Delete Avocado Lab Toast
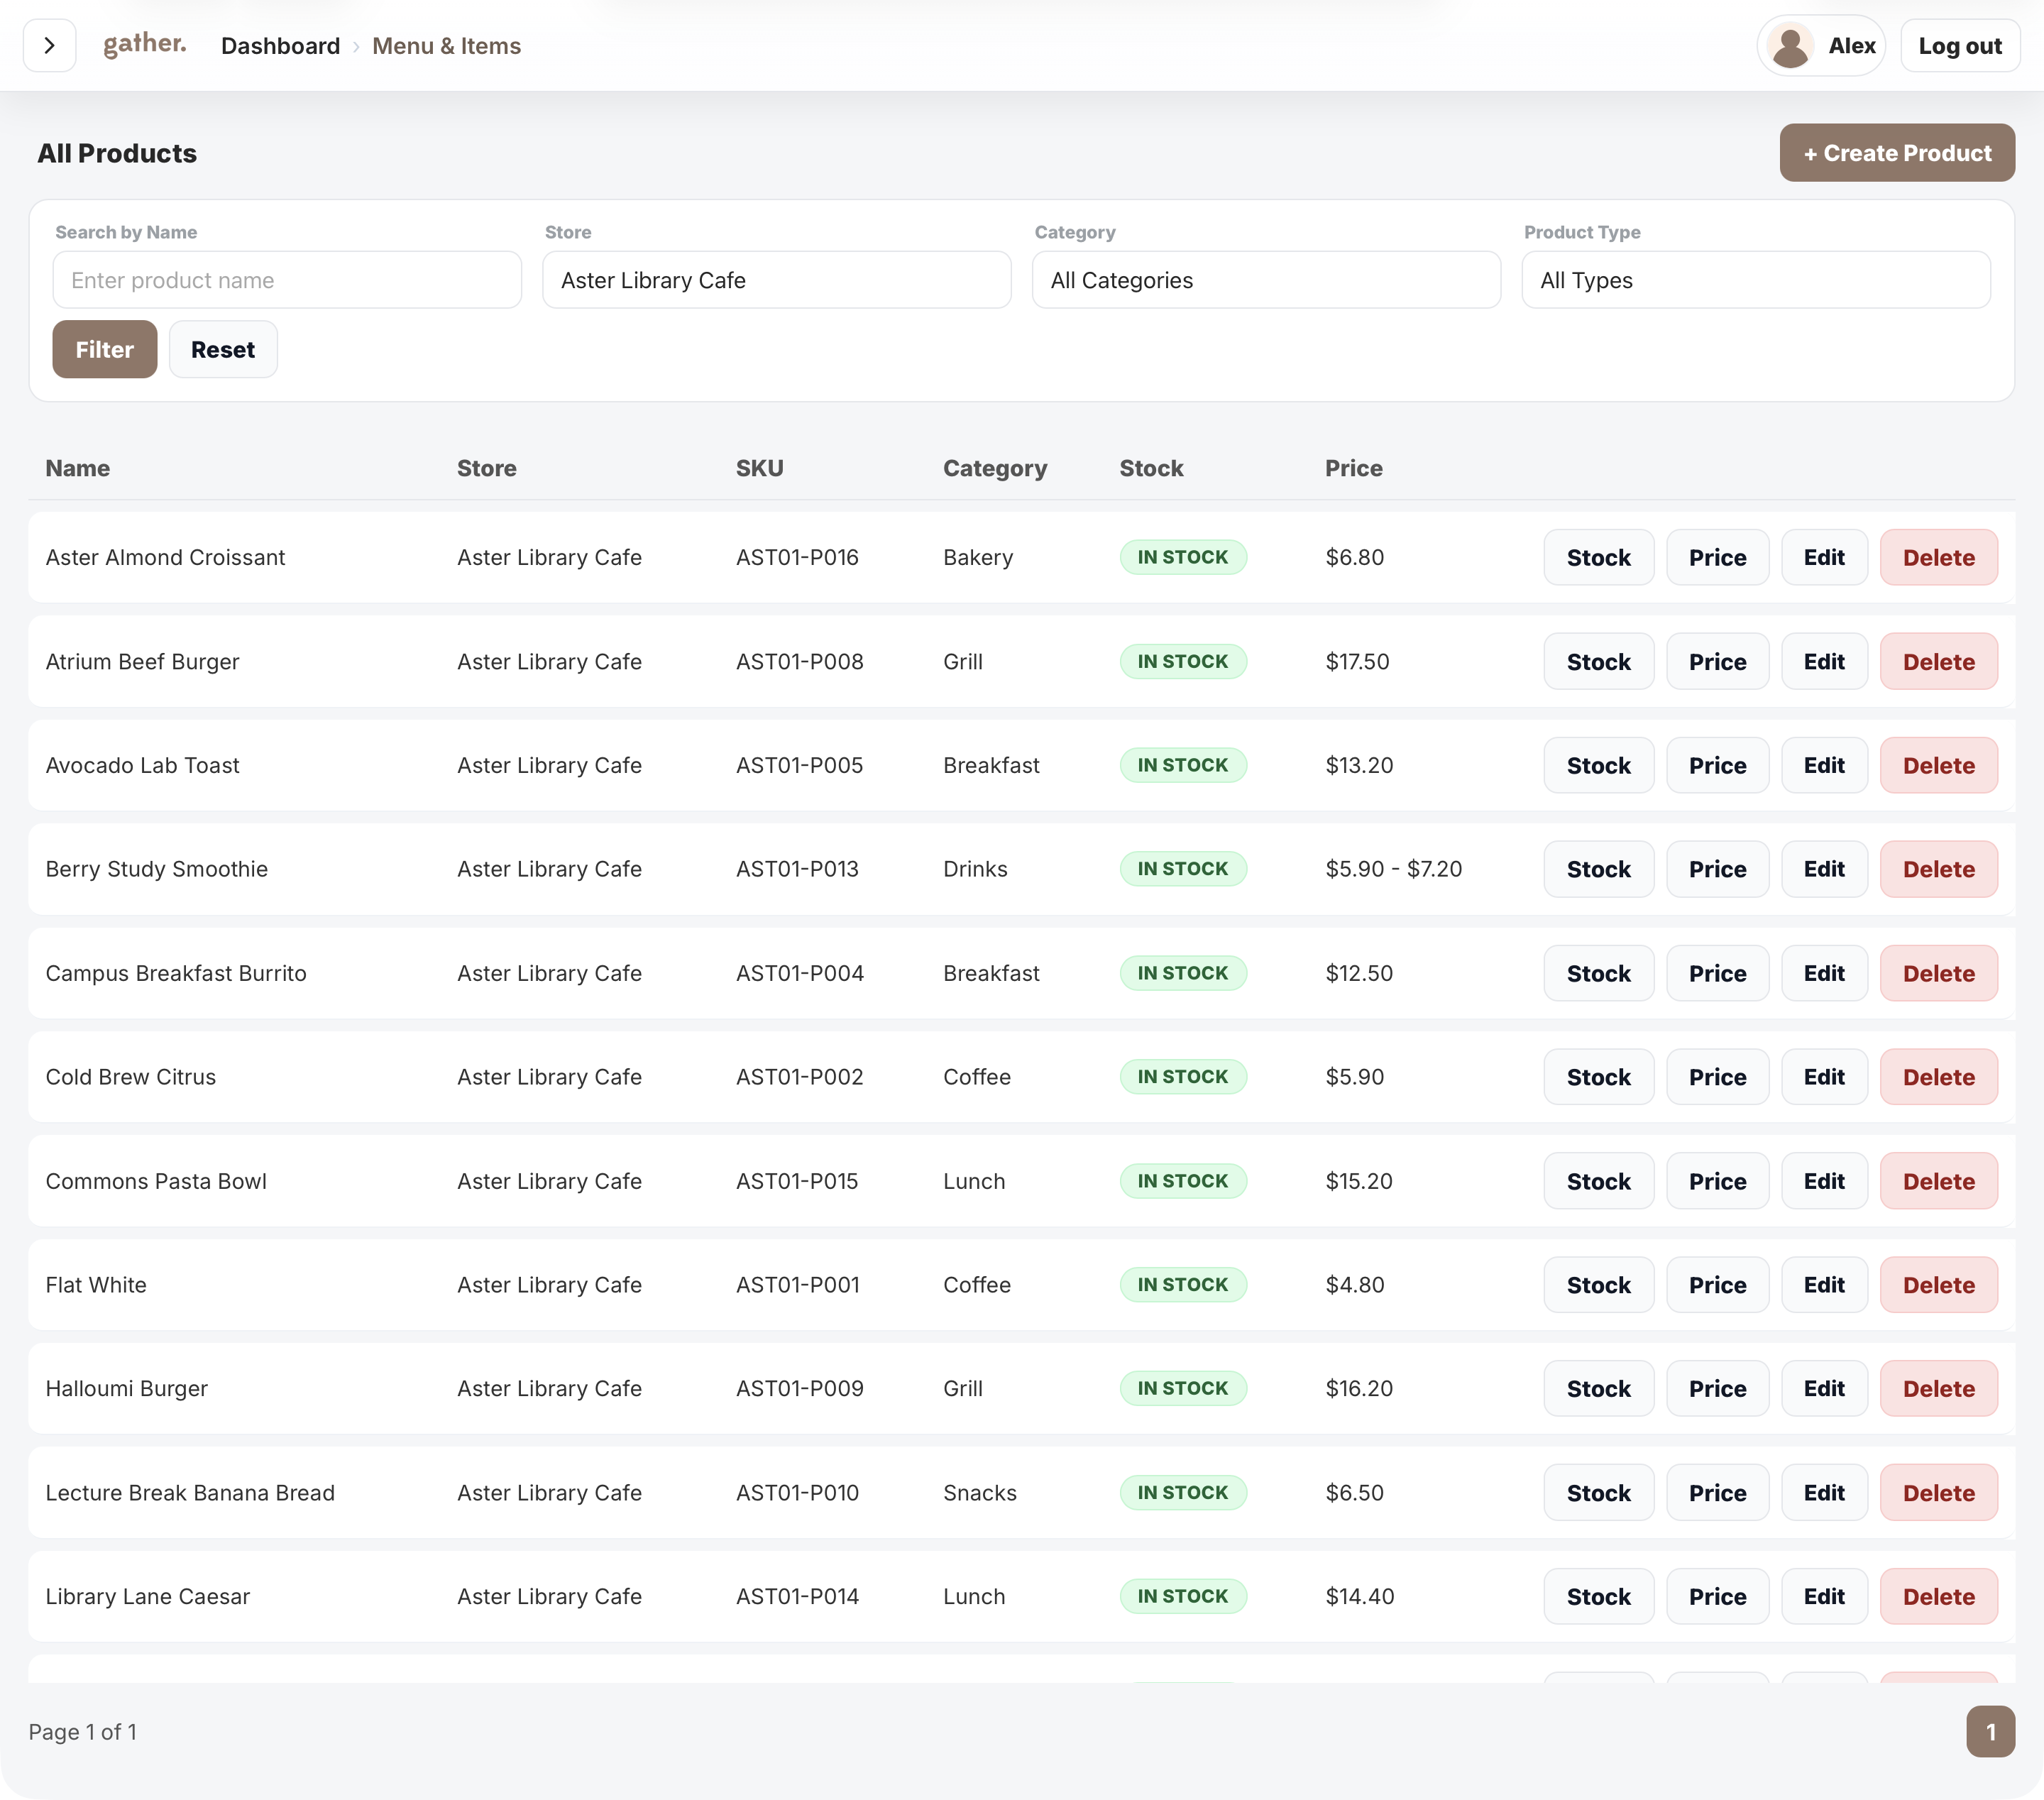This screenshot has height=1800, width=2044. [x=1938, y=766]
